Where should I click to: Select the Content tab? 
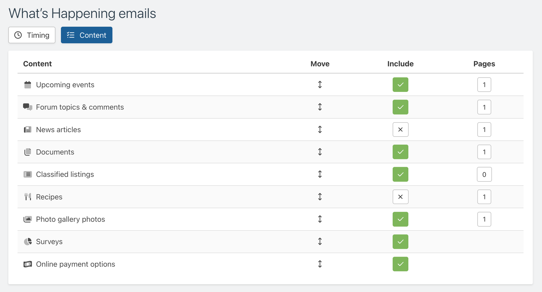tap(86, 35)
